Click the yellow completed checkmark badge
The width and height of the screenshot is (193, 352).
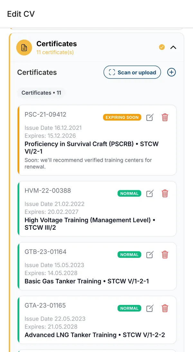(162, 47)
